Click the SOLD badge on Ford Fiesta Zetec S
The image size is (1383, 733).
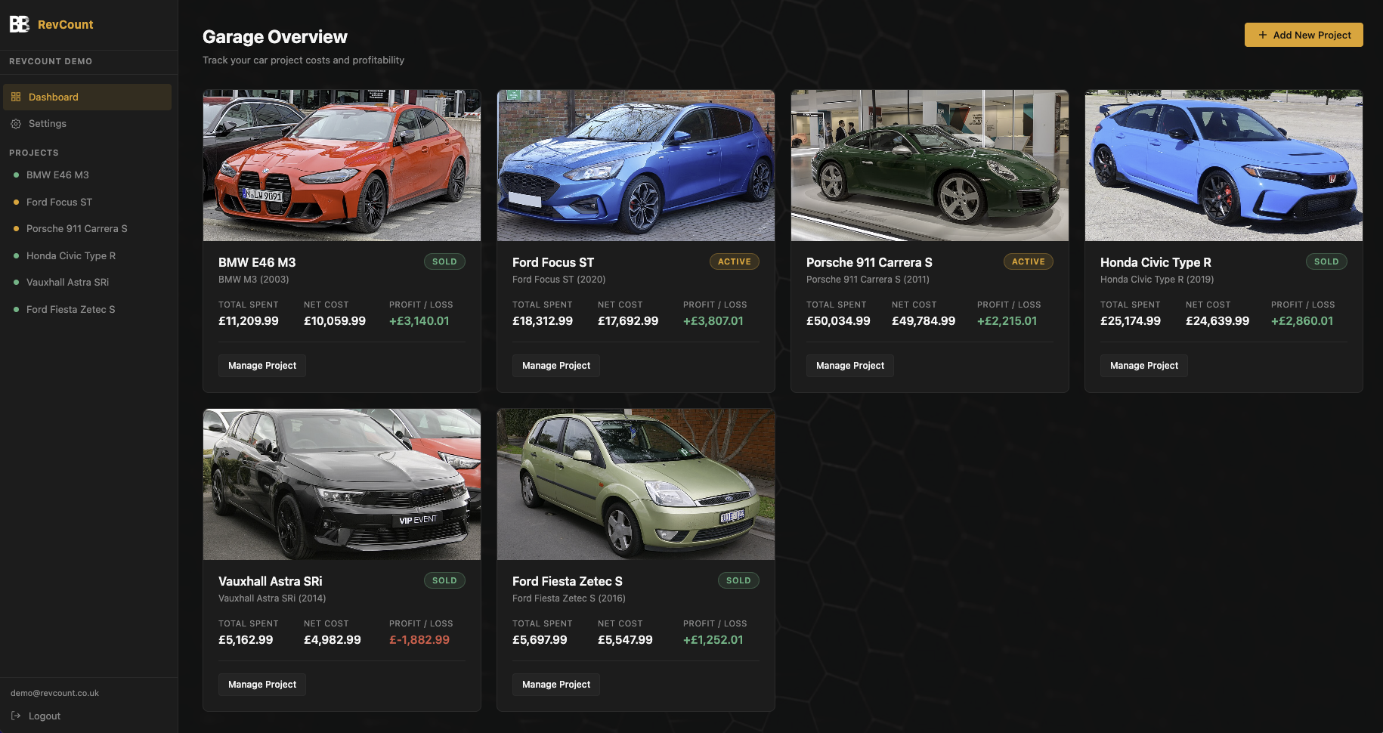click(x=738, y=580)
